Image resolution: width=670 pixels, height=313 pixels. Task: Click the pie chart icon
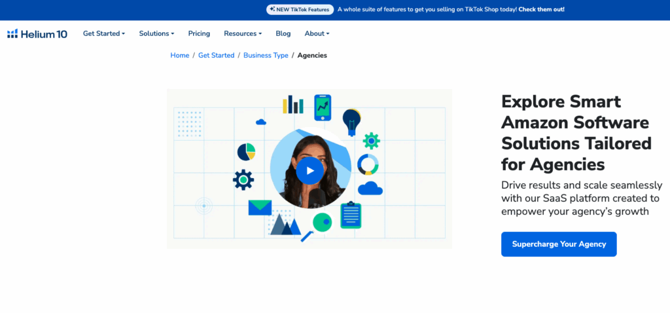[x=246, y=152]
